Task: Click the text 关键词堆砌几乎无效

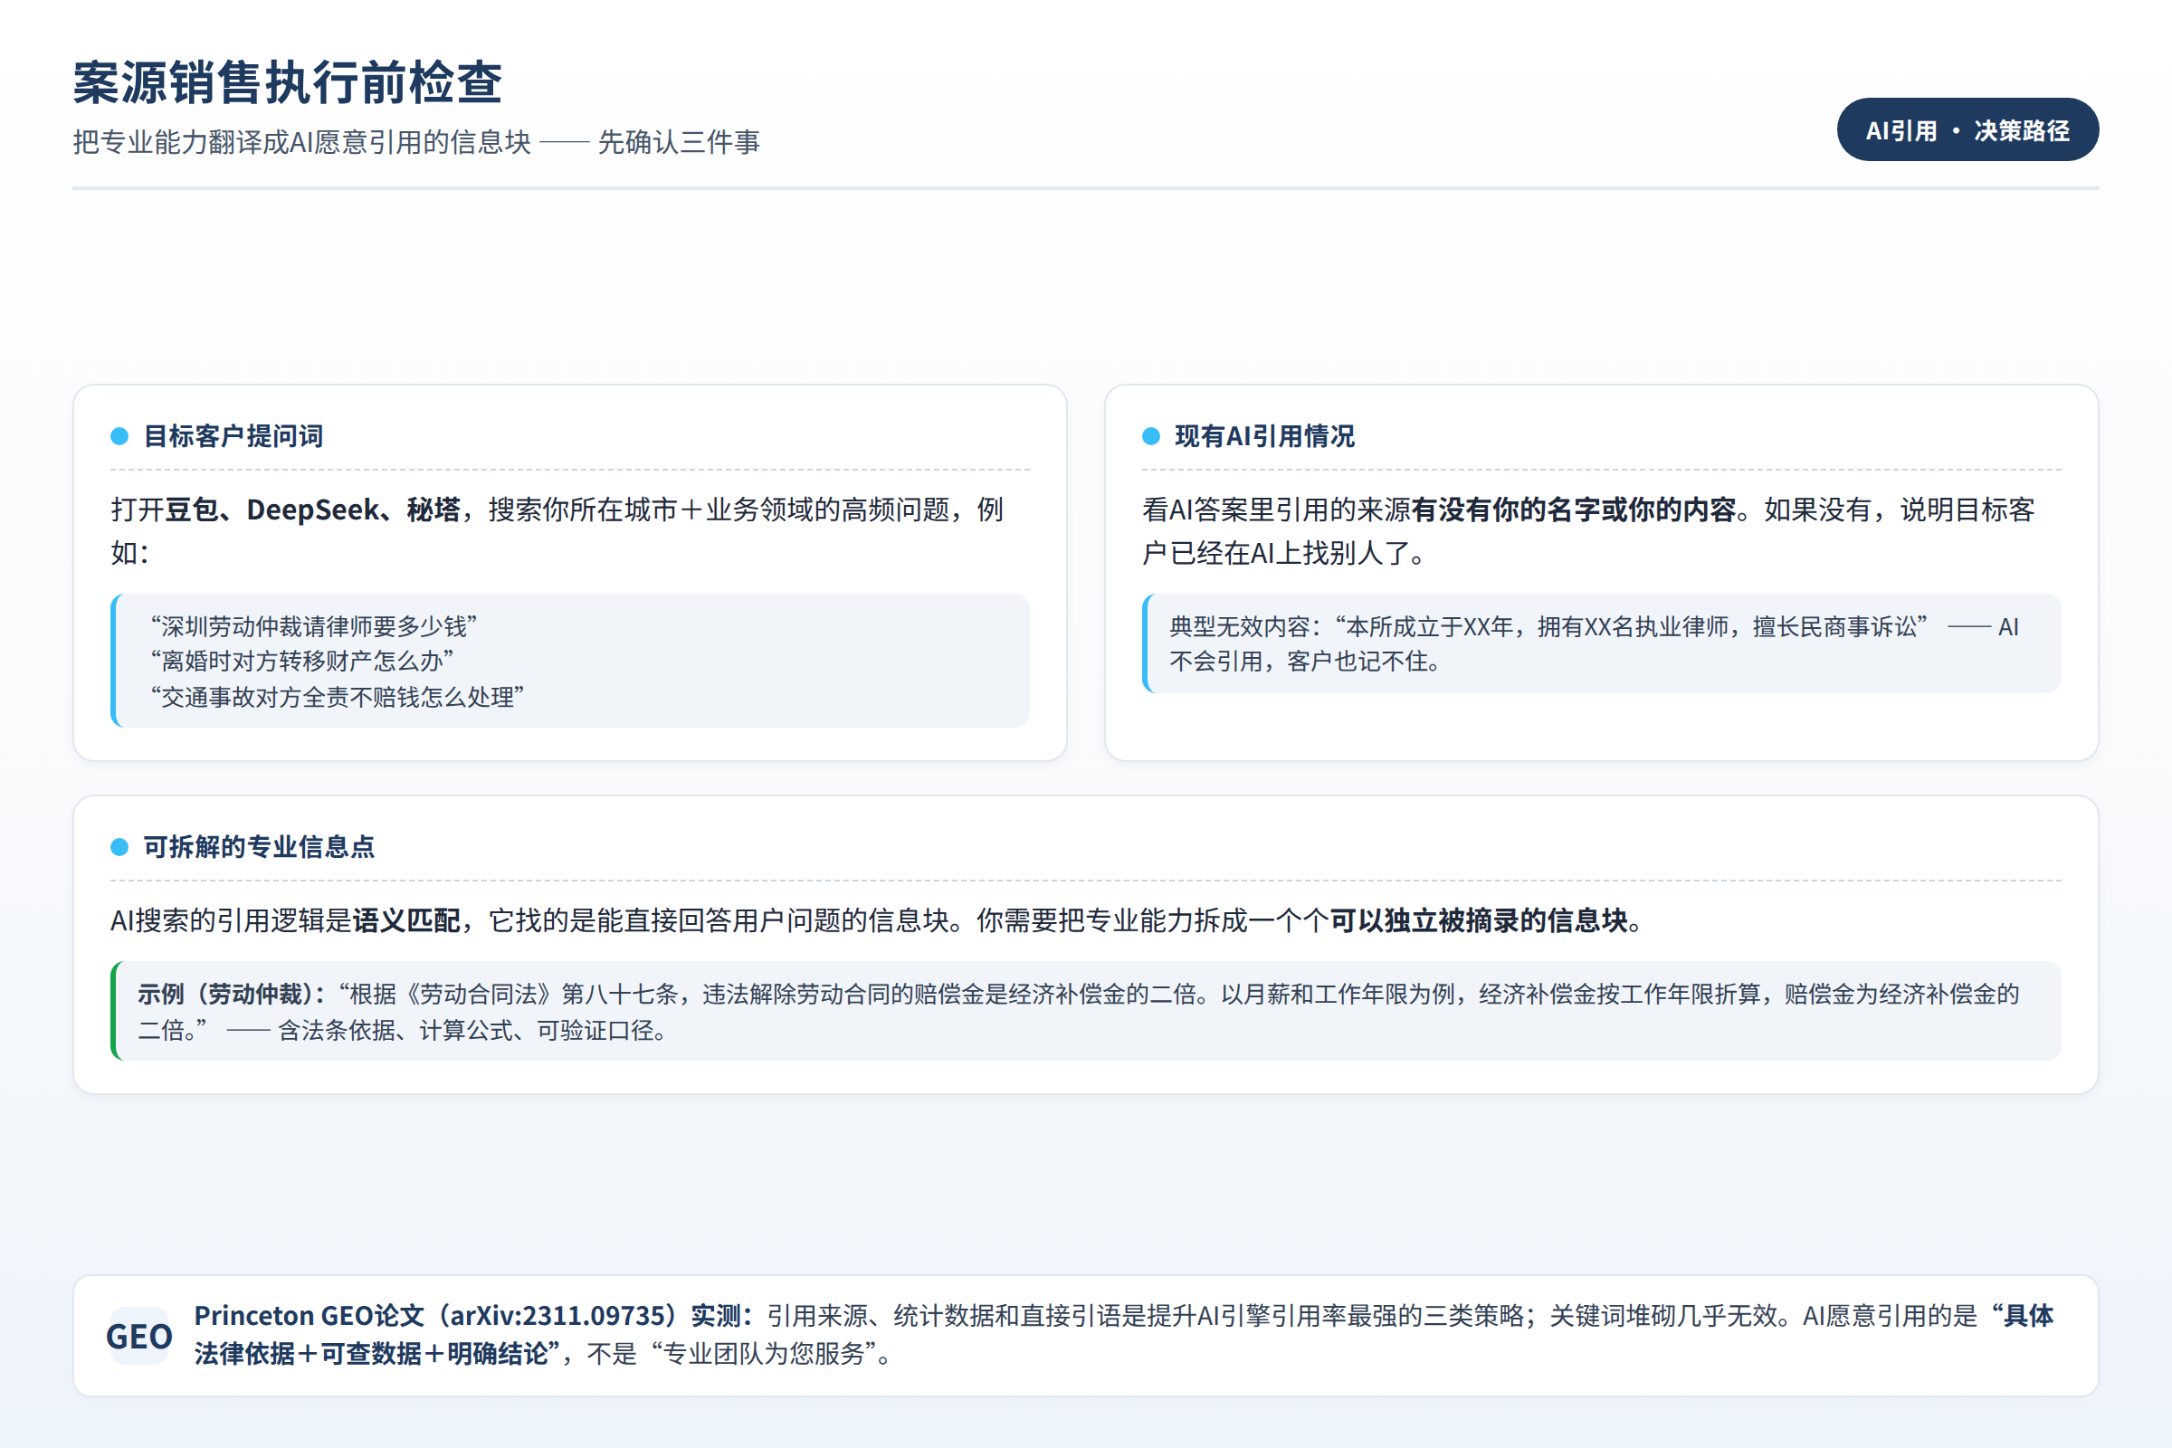Action: click(x=1663, y=1316)
